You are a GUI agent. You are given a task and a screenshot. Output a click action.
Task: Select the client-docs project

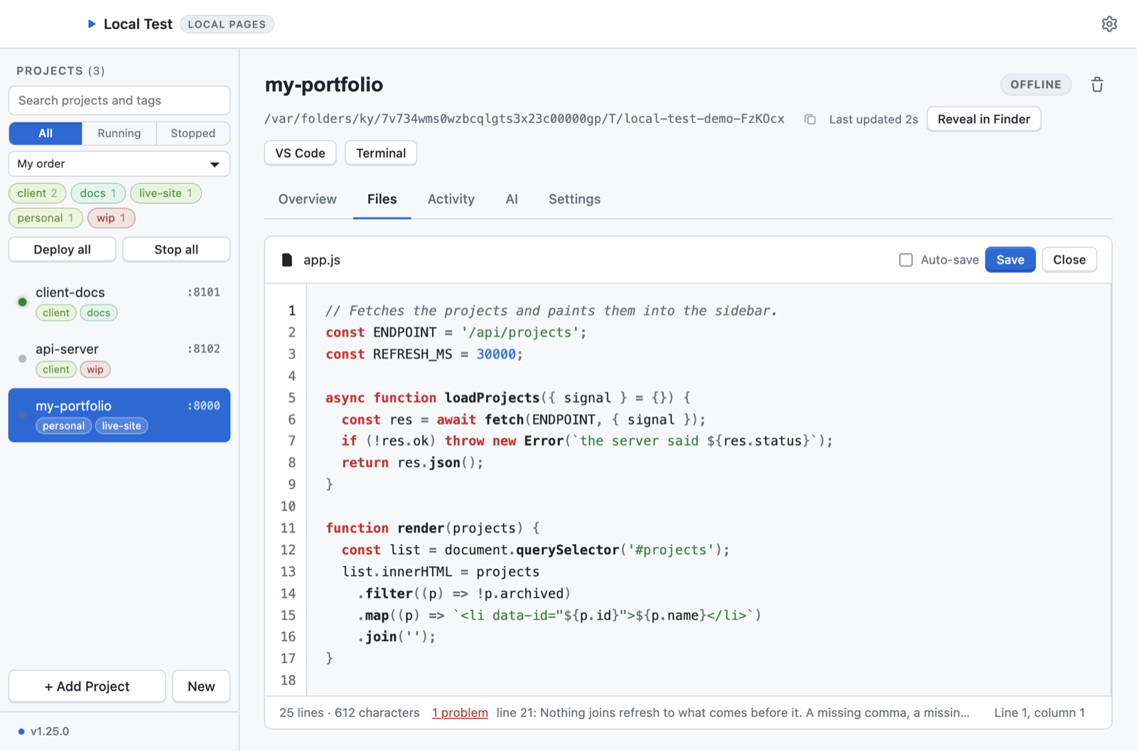(x=119, y=302)
